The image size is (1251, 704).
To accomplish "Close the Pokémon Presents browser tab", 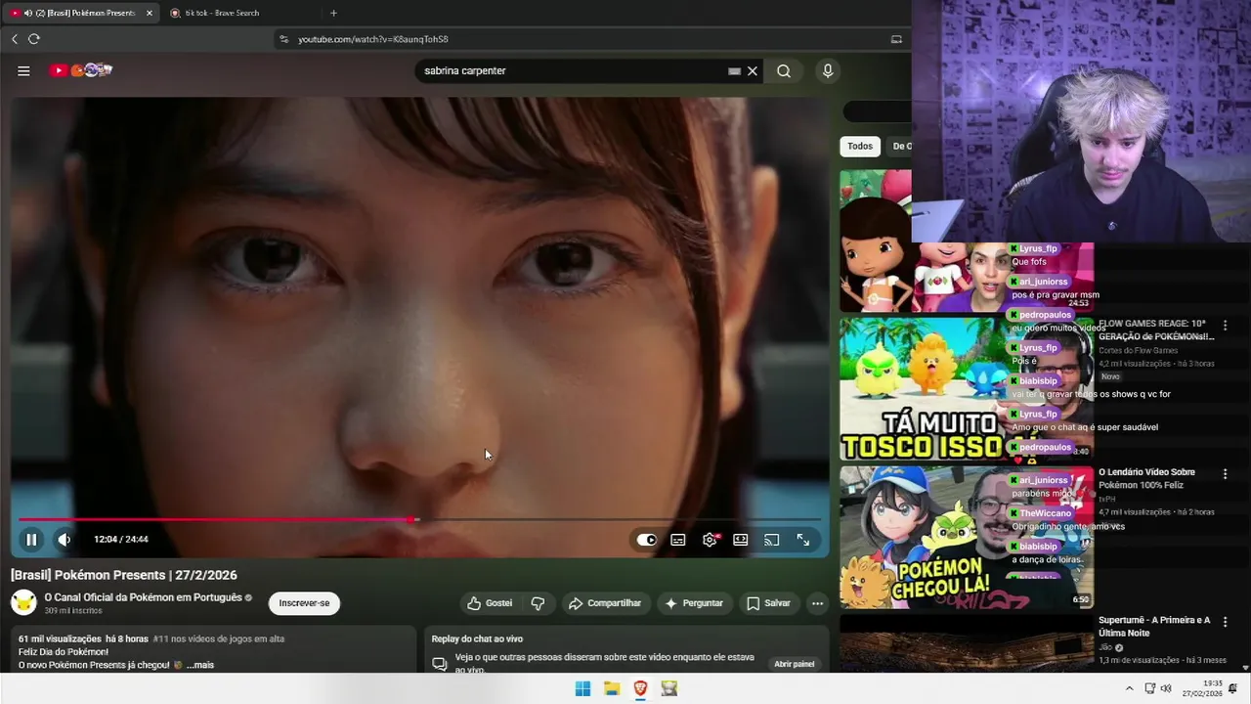I will [150, 13].
